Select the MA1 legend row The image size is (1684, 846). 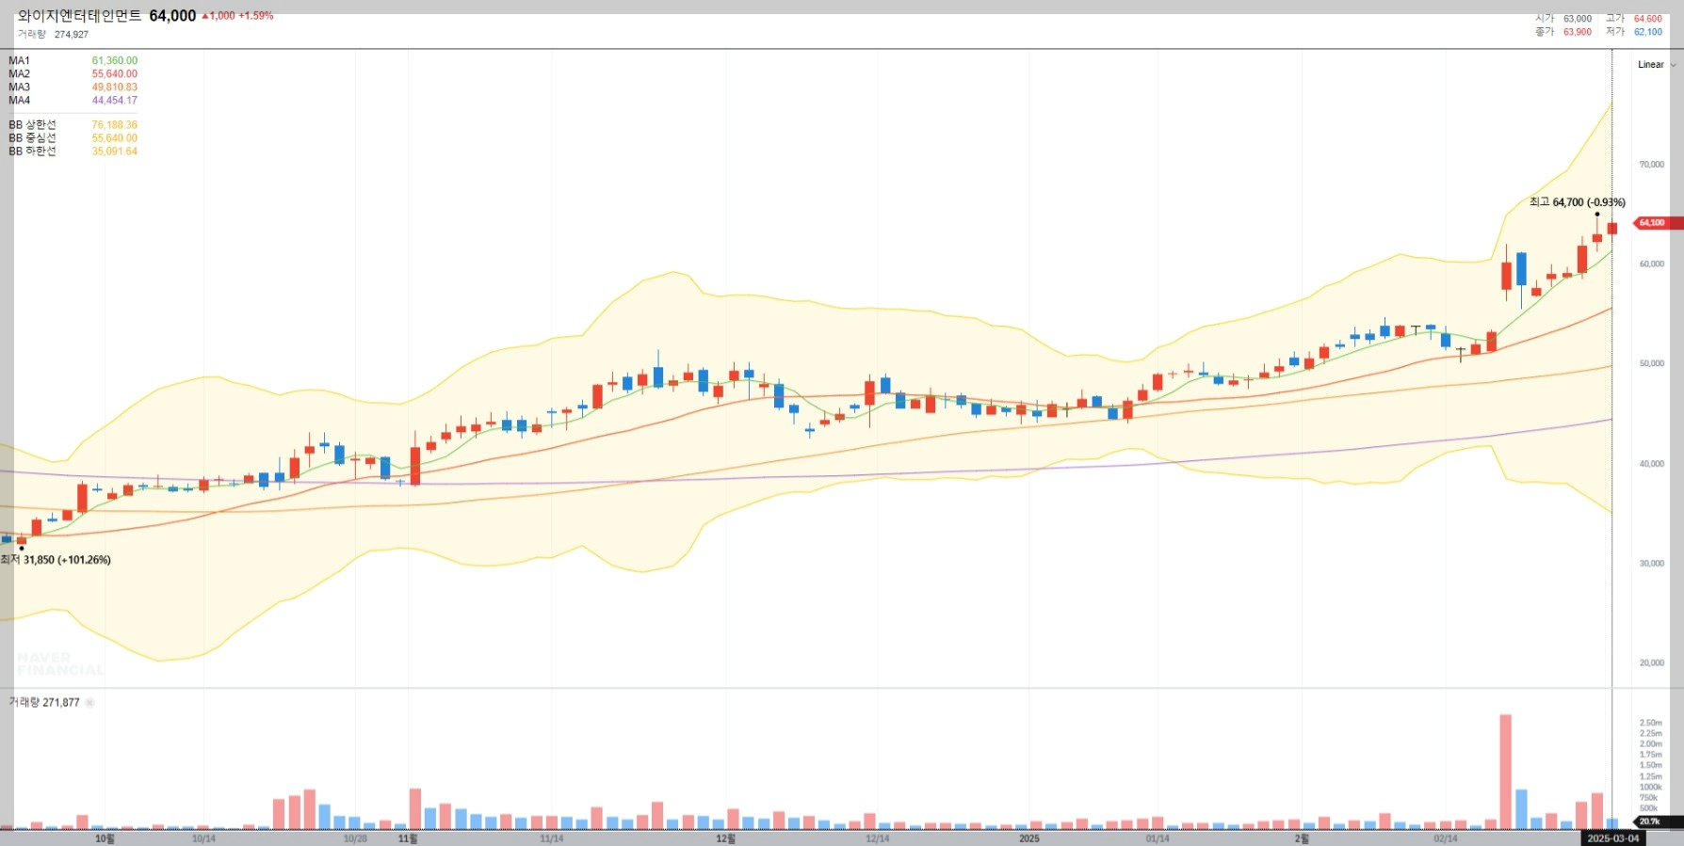pos(73,61)
